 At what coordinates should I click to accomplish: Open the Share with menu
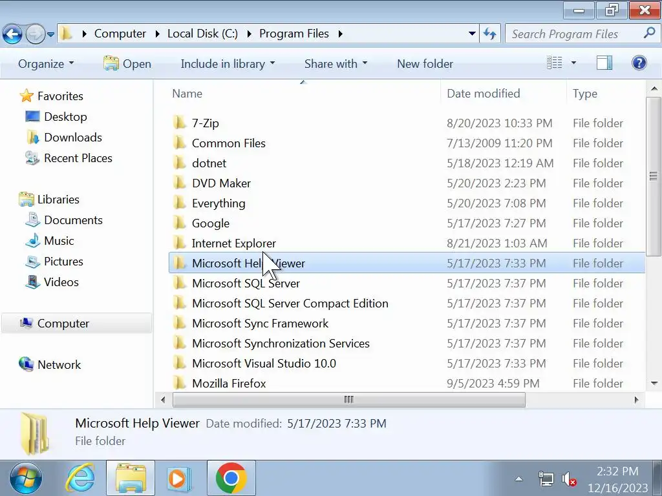(336, 64)
